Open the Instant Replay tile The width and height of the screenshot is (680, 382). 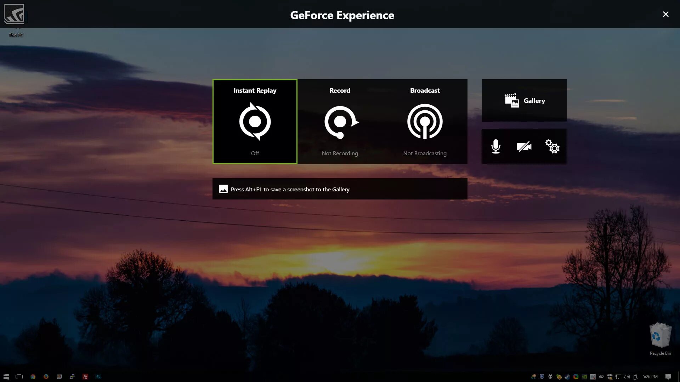click(255, 122)
